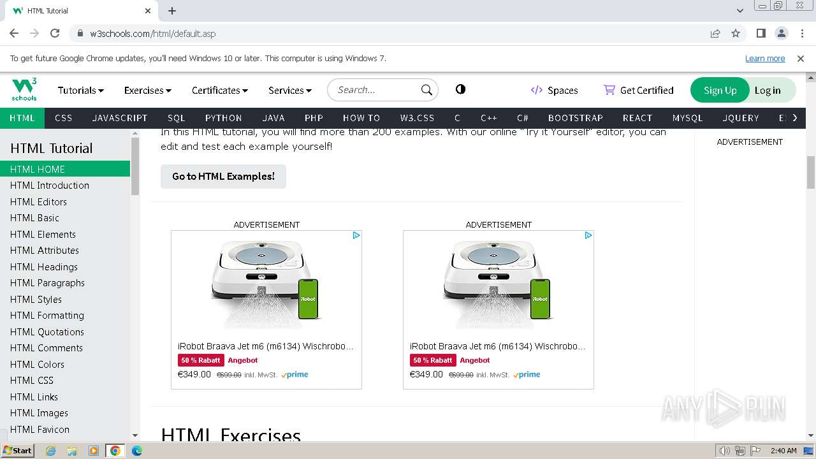
Task: Open Chrome three-dot menu
Action: [801, 33]
